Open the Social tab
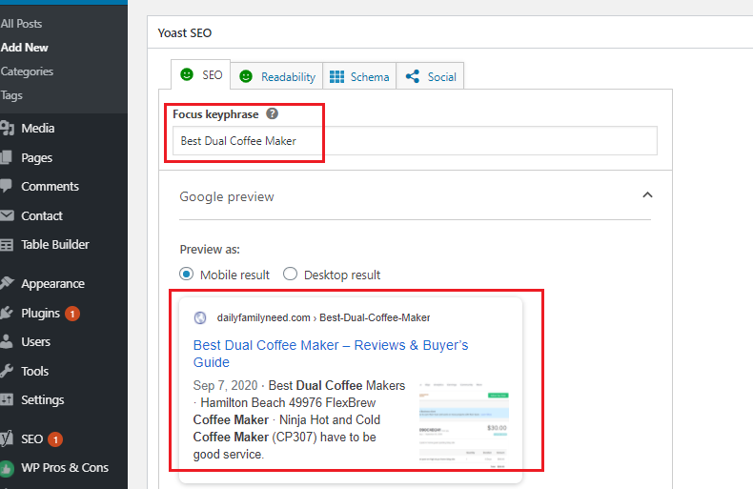753x489 pixels. point(431,76)
